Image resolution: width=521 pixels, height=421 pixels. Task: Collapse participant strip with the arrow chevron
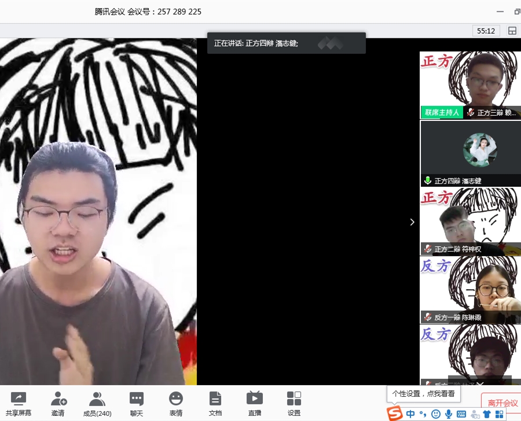[x=412, y=222]
